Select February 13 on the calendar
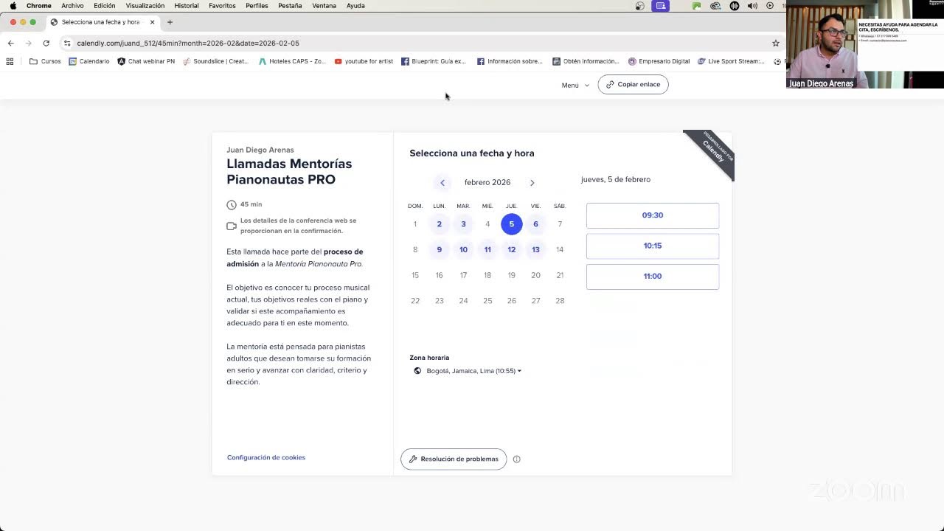The image size is (944, 531). pyautogui.click(x=535, y=249)
